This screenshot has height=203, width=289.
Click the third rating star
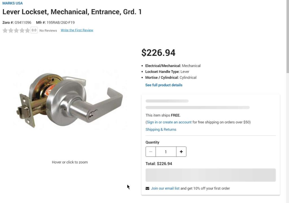tap(16, 30)
